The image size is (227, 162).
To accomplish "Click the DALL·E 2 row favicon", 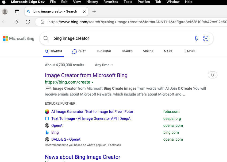I will click(47, 139).
